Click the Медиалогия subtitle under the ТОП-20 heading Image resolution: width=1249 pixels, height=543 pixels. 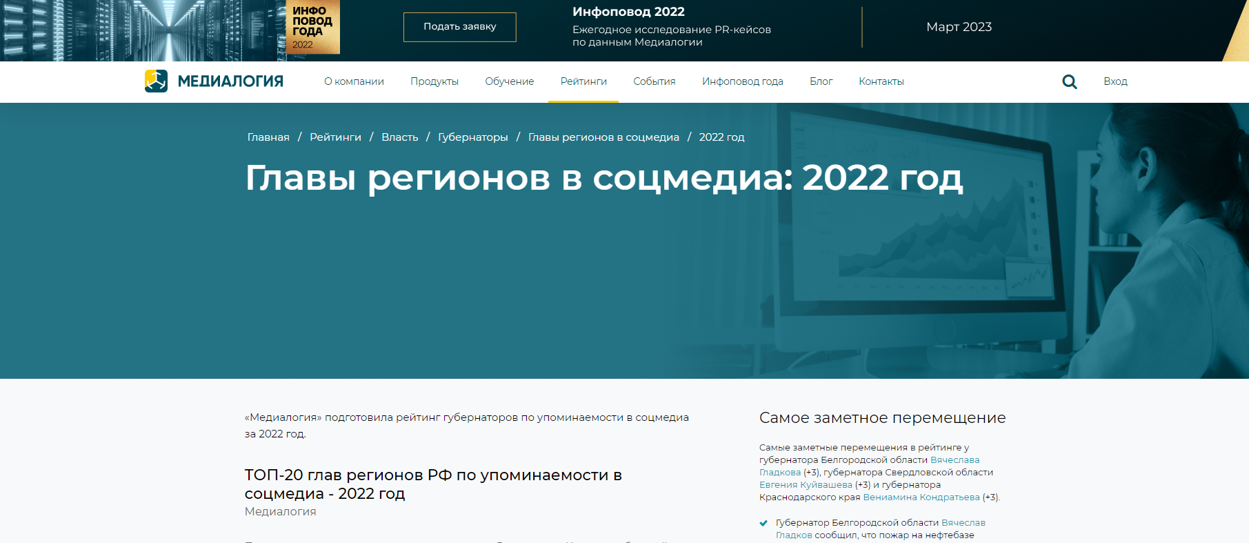tap(280, 512)
